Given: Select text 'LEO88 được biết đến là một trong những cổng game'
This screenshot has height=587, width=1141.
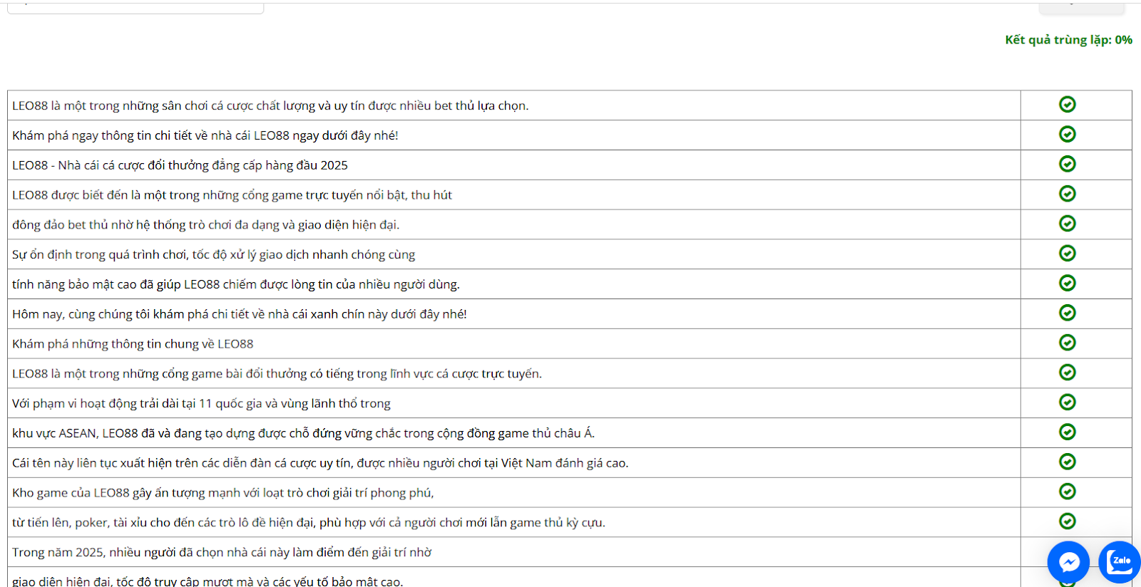Looking at the screenshot, I should click(x=157, y=195).
